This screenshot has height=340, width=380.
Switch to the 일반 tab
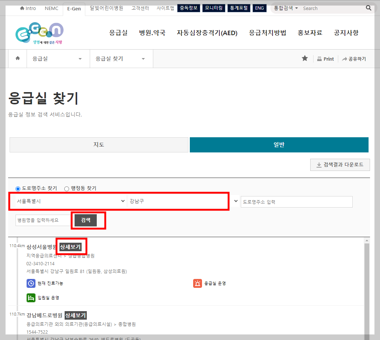coord(279,145)
